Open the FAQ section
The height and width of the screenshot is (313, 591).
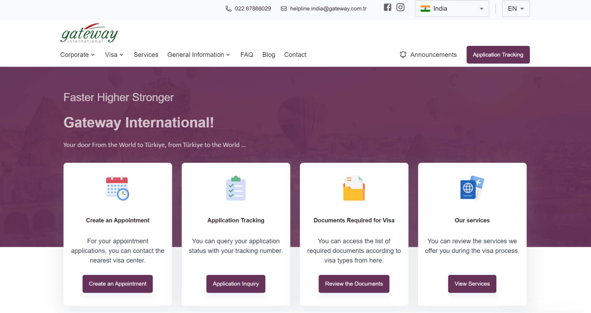[x=247, y=55]
